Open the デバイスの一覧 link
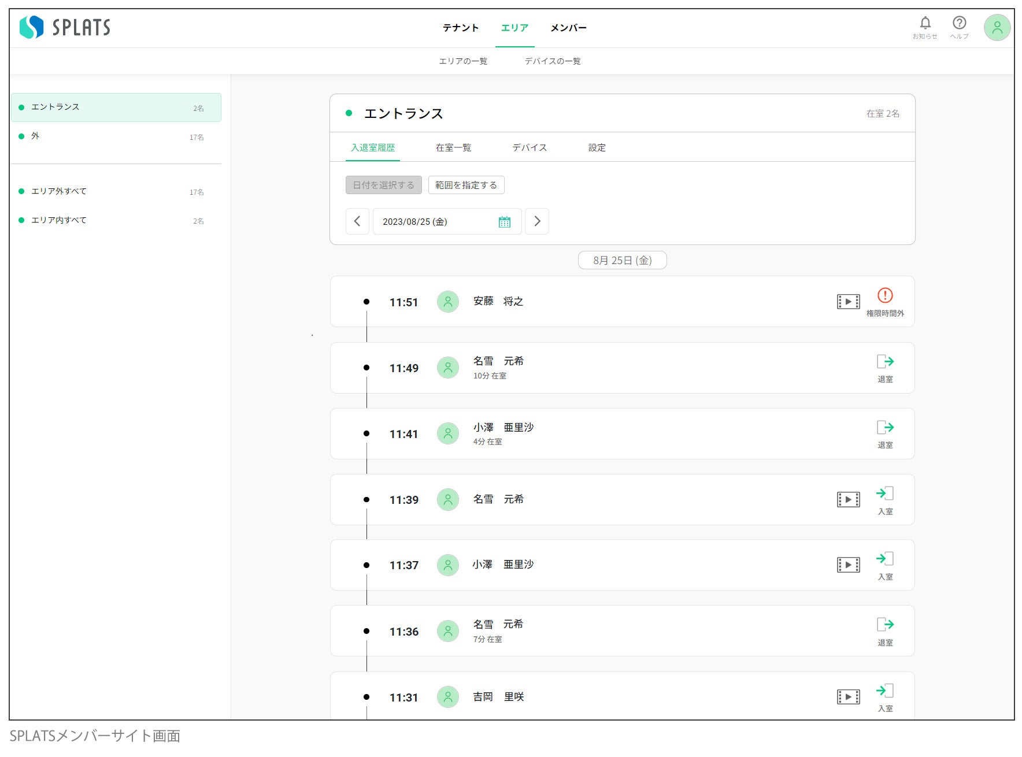Image resolution: width=1022 pixels, height=757 pixels. click(x=552, y=61)
